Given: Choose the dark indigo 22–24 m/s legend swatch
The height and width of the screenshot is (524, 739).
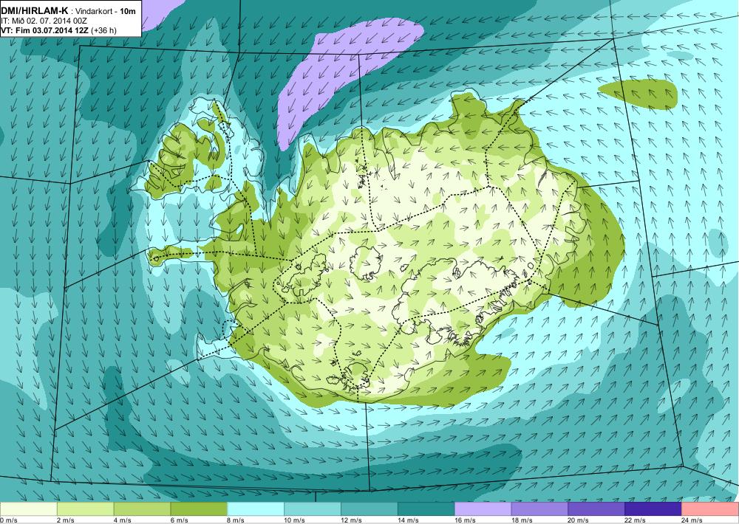Looking at the screenshot, I should 653,509.
